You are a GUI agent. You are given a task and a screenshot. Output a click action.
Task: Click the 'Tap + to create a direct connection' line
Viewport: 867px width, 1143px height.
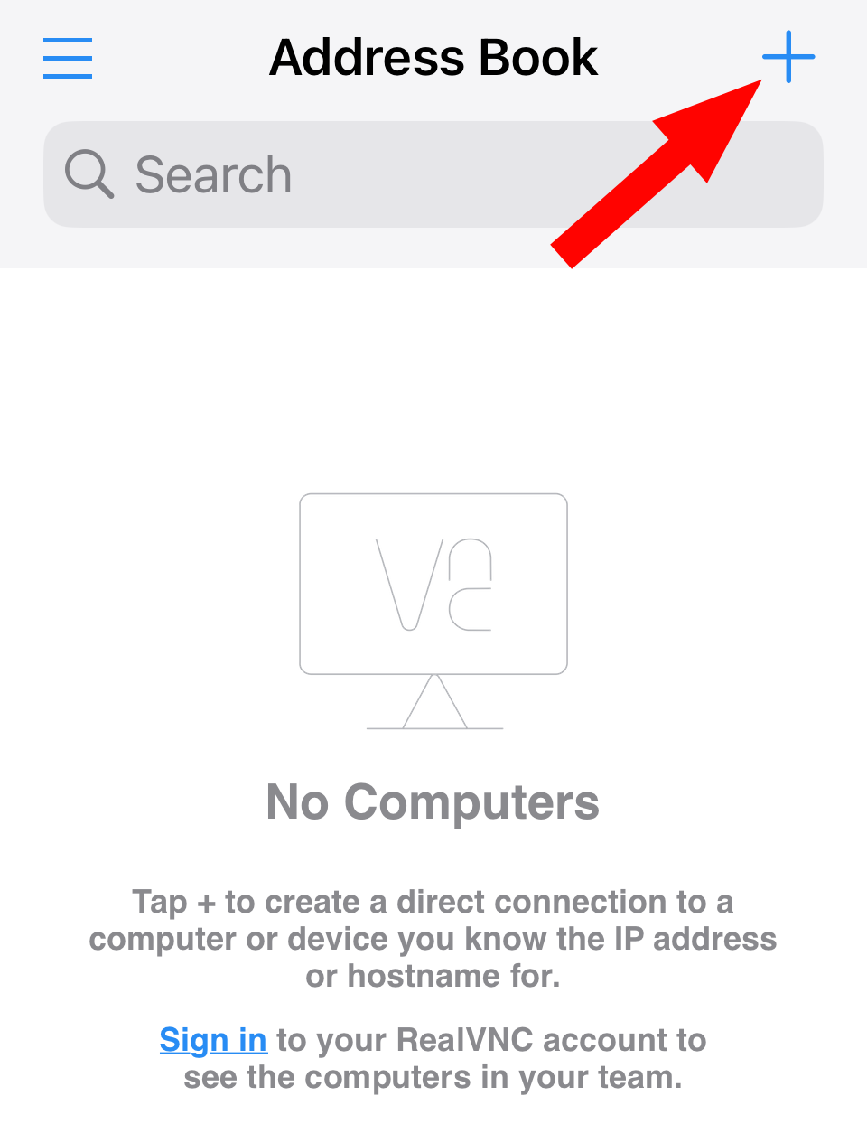click(433, 902)
